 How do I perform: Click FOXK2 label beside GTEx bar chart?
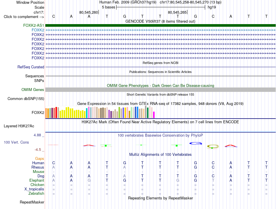coord(38,112)
